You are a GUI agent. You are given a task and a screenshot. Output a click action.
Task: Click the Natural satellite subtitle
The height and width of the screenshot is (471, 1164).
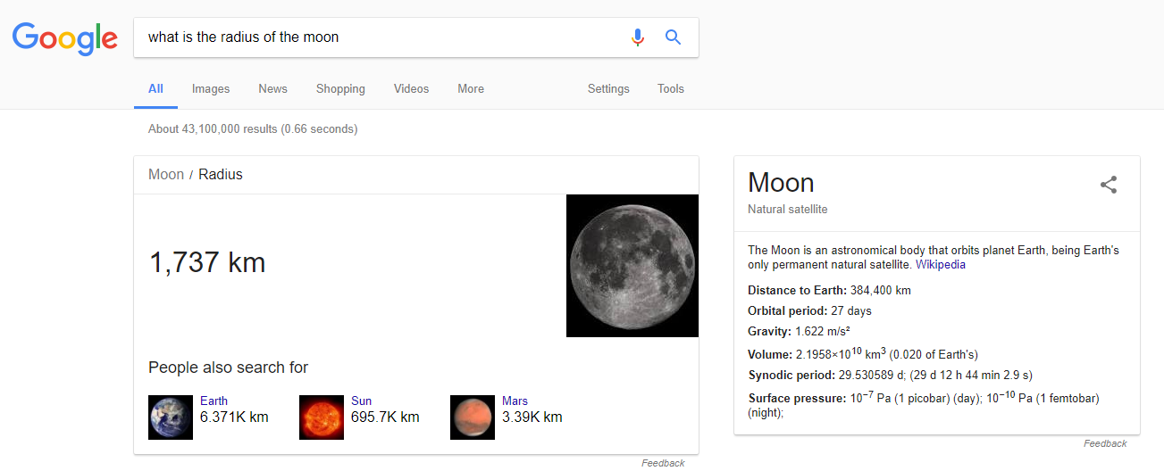coord(788,209)
